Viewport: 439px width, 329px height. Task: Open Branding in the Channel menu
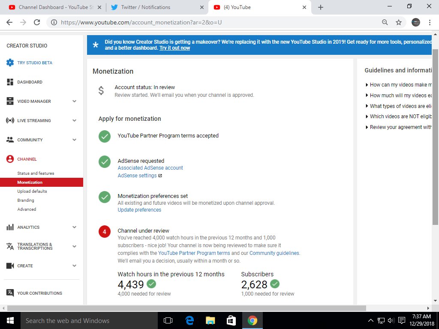click(x=26, y=200)
